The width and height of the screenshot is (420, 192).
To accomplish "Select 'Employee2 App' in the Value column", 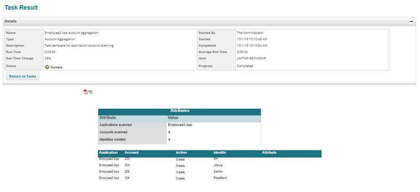I will click(x=180, y=125).
